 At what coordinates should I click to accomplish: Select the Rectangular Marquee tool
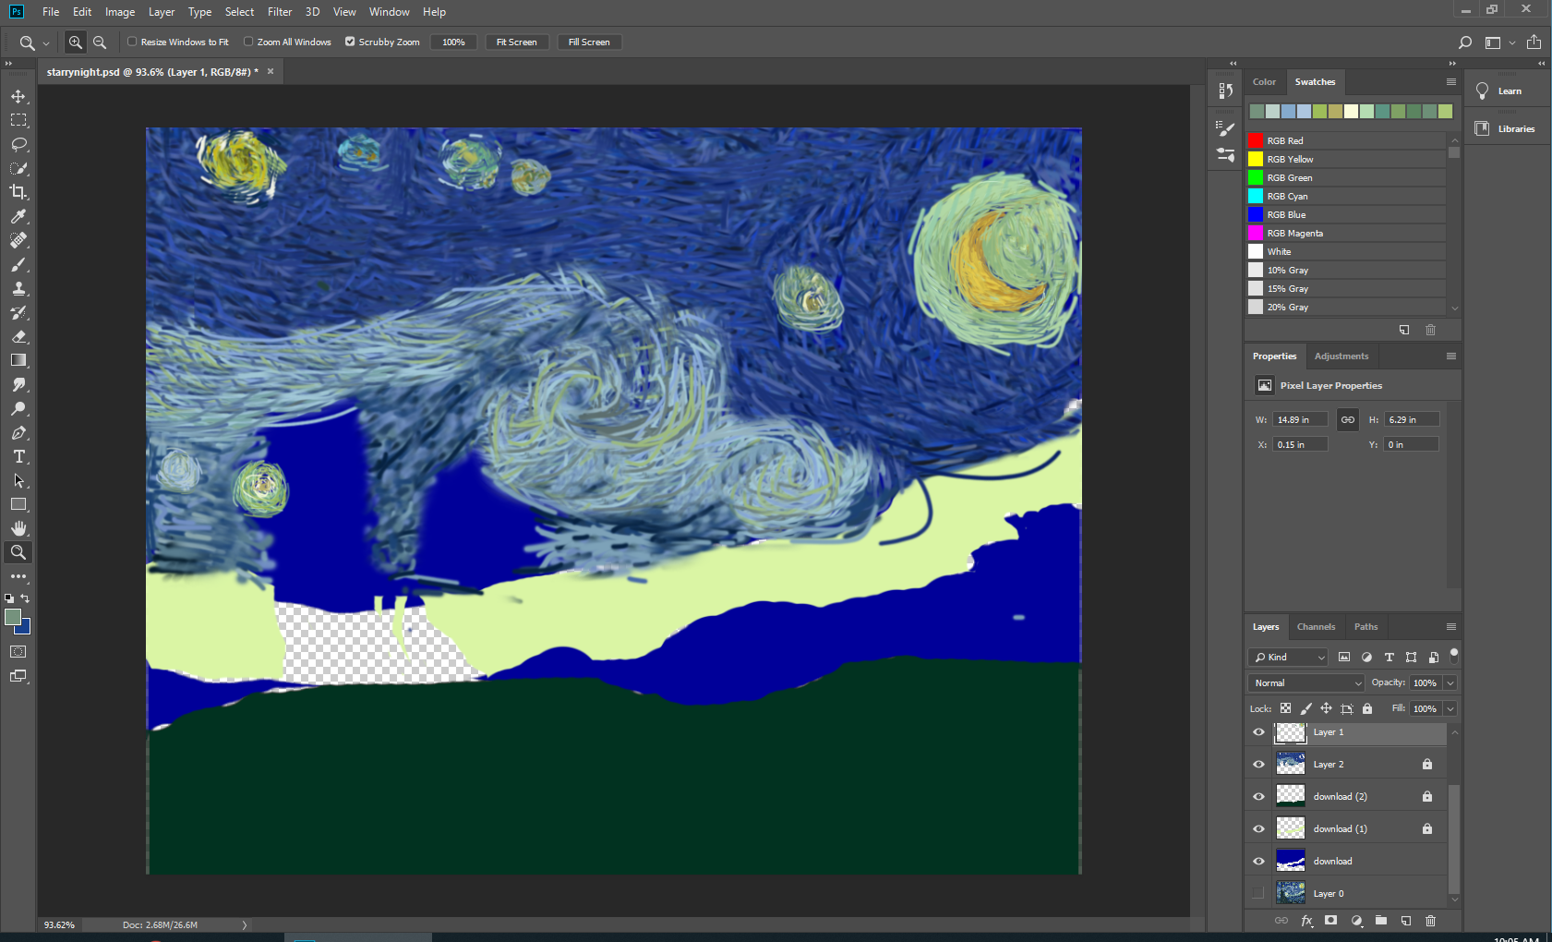point(18,120)
